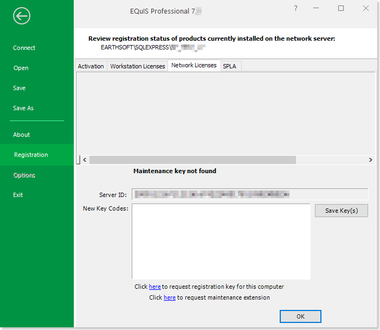Switch to the Workstation Licenses tab

pyautogui.click(x=138, y=66)
